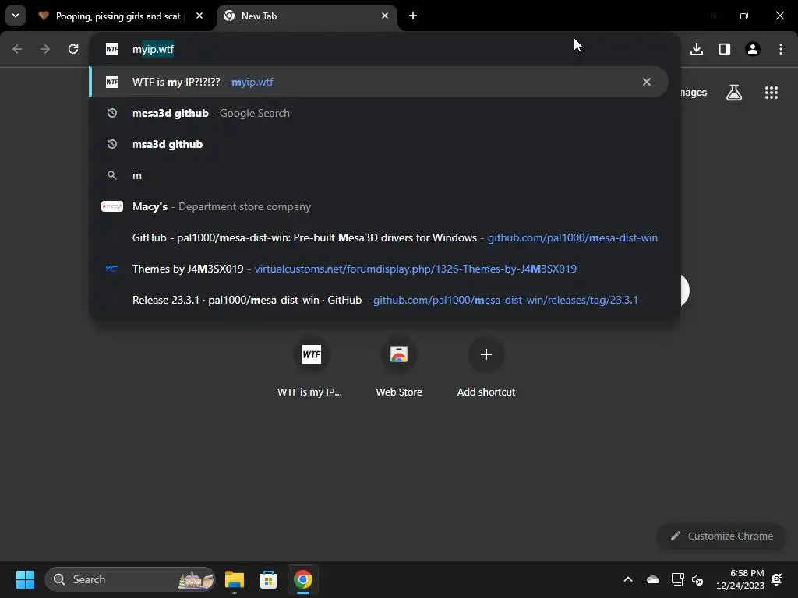Open a new tab with plus button
798x598 pixels.
tap(413, 16)
